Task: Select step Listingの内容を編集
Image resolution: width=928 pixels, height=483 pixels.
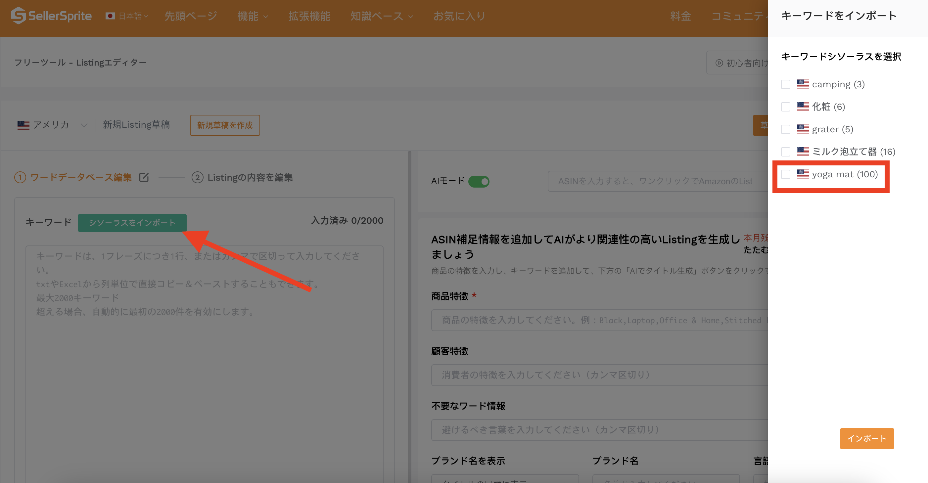Action: click(242, 177)
